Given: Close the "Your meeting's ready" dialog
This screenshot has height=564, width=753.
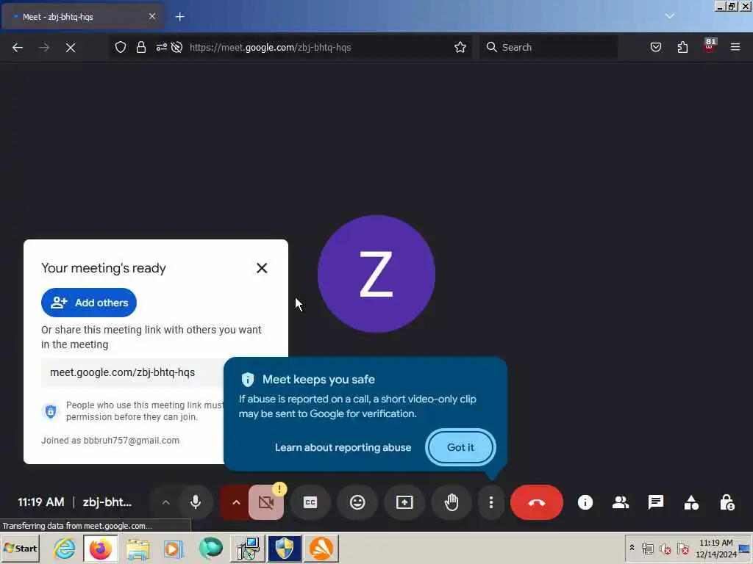Looking at the screenshot, I should click(x=262, y=267).
